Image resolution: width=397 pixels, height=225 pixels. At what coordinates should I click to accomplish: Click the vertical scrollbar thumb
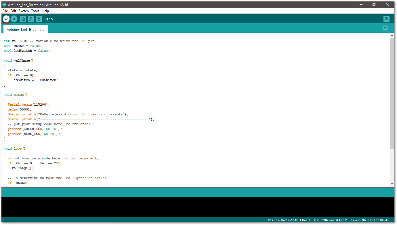pyautogui.click(x=392, y=94)
